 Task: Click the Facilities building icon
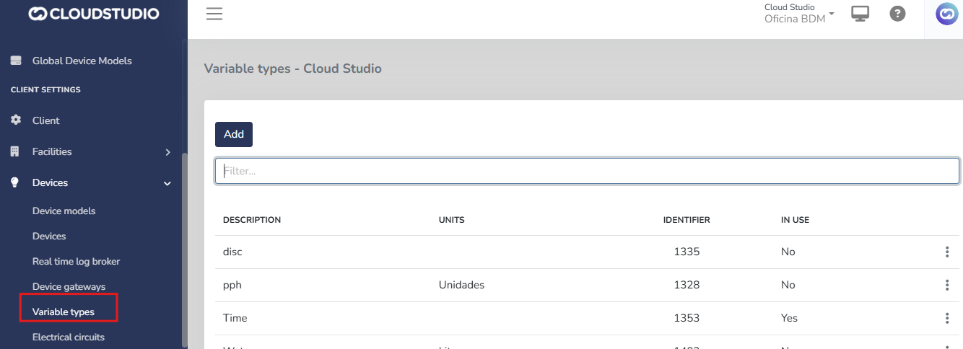tap(15, 151)
